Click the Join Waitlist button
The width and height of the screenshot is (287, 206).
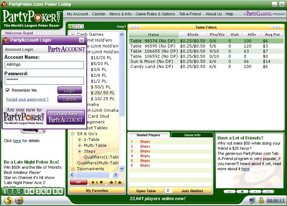(x=192, y=191)
